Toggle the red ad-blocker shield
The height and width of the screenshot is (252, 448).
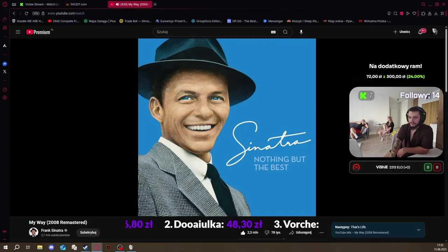[x=401, y=13]
